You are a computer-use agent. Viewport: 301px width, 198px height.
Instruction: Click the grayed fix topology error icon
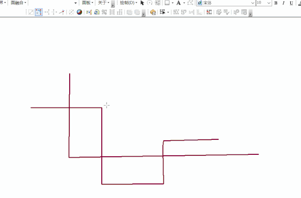[236, 12]
